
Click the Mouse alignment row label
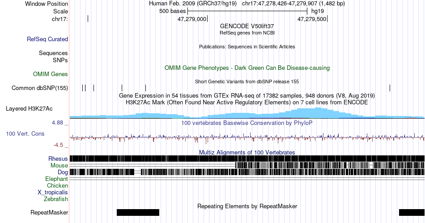coord(59,166)
